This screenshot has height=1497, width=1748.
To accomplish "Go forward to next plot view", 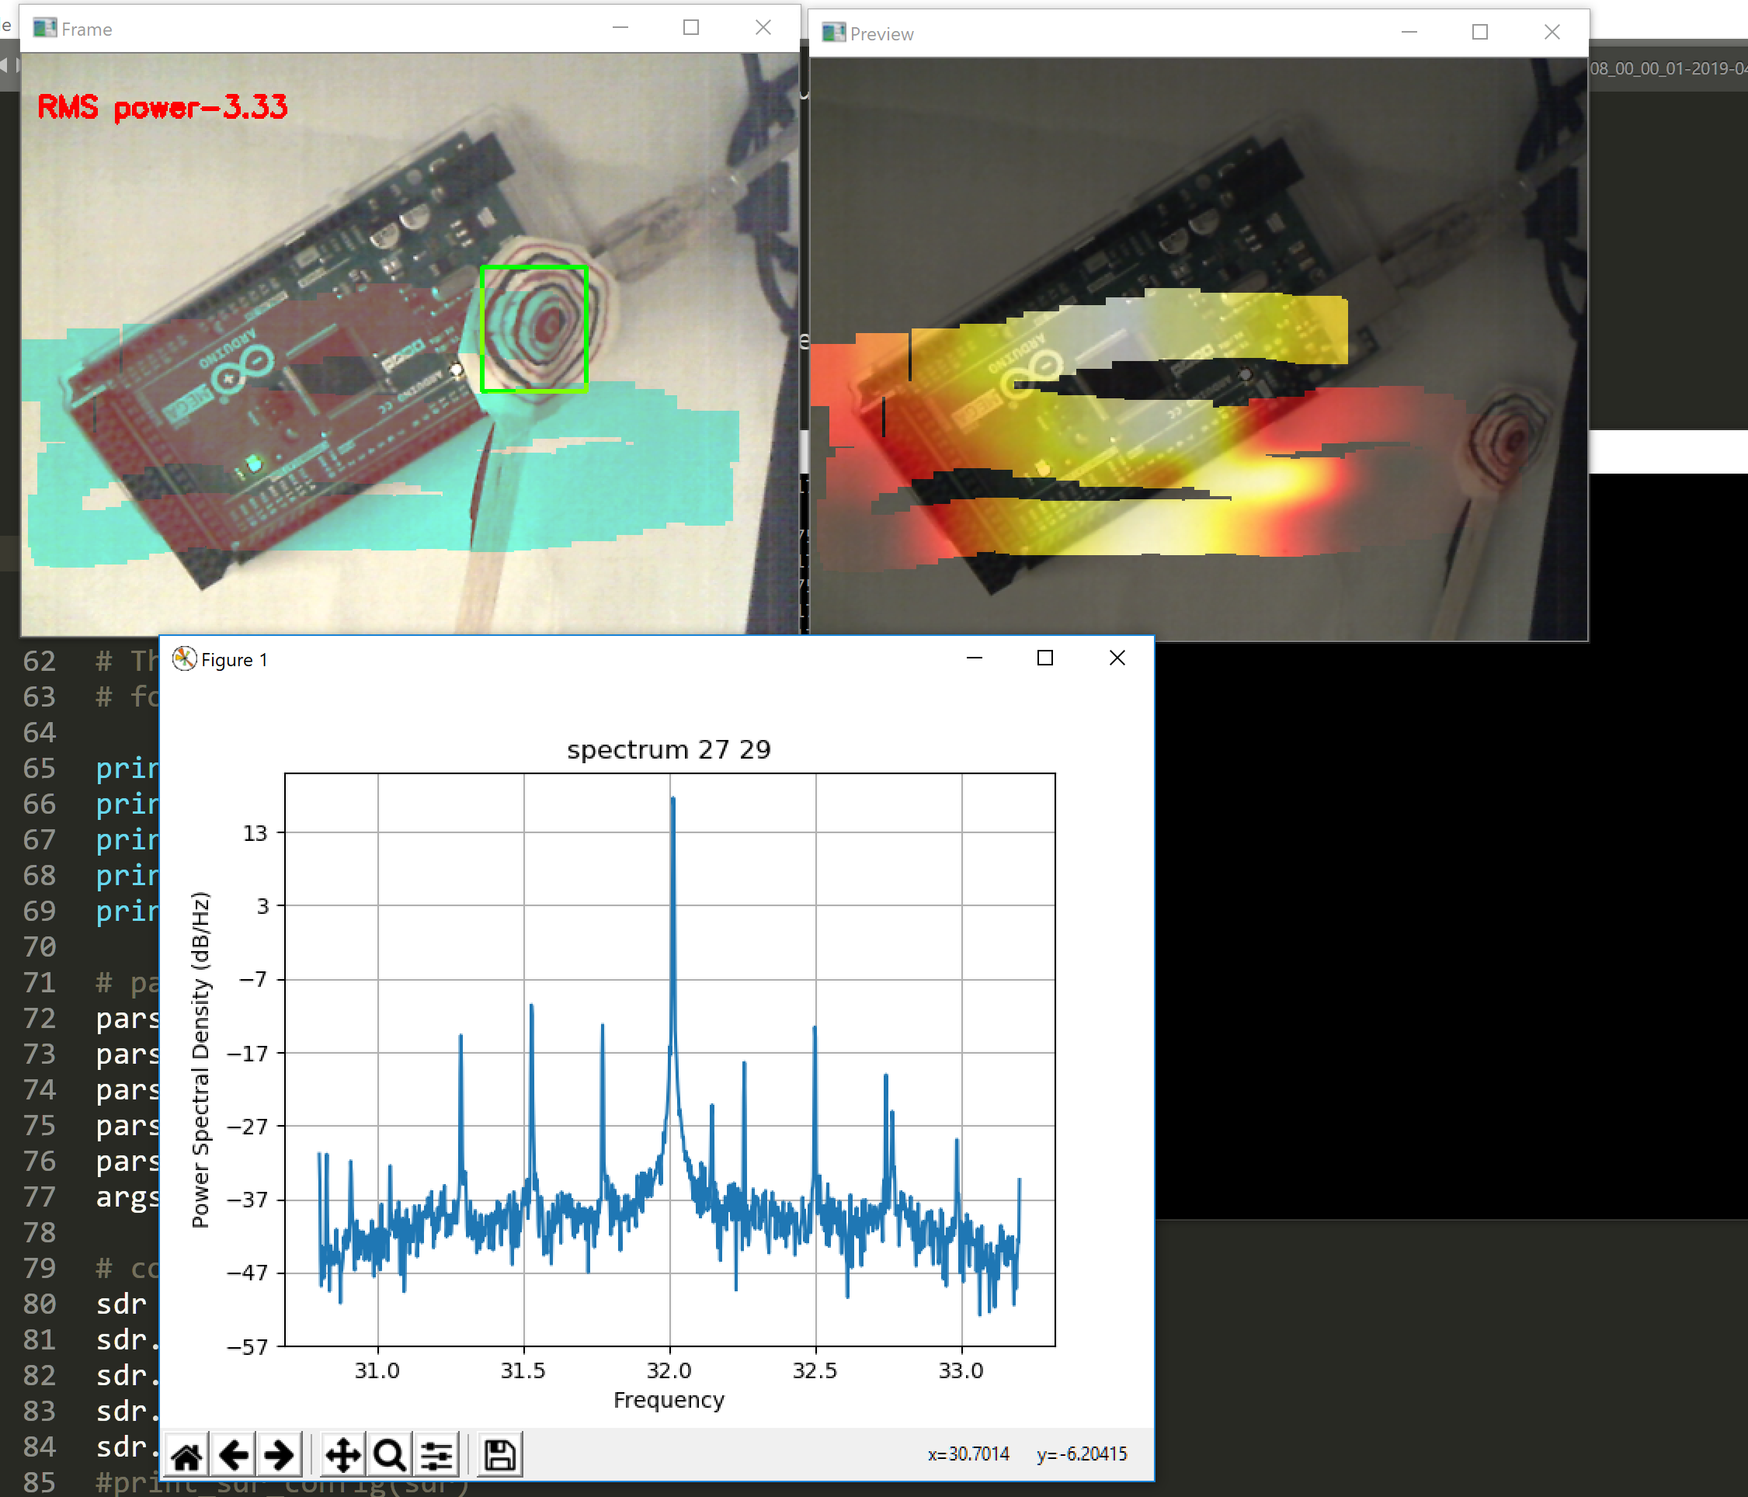I will click(279, 1455).
